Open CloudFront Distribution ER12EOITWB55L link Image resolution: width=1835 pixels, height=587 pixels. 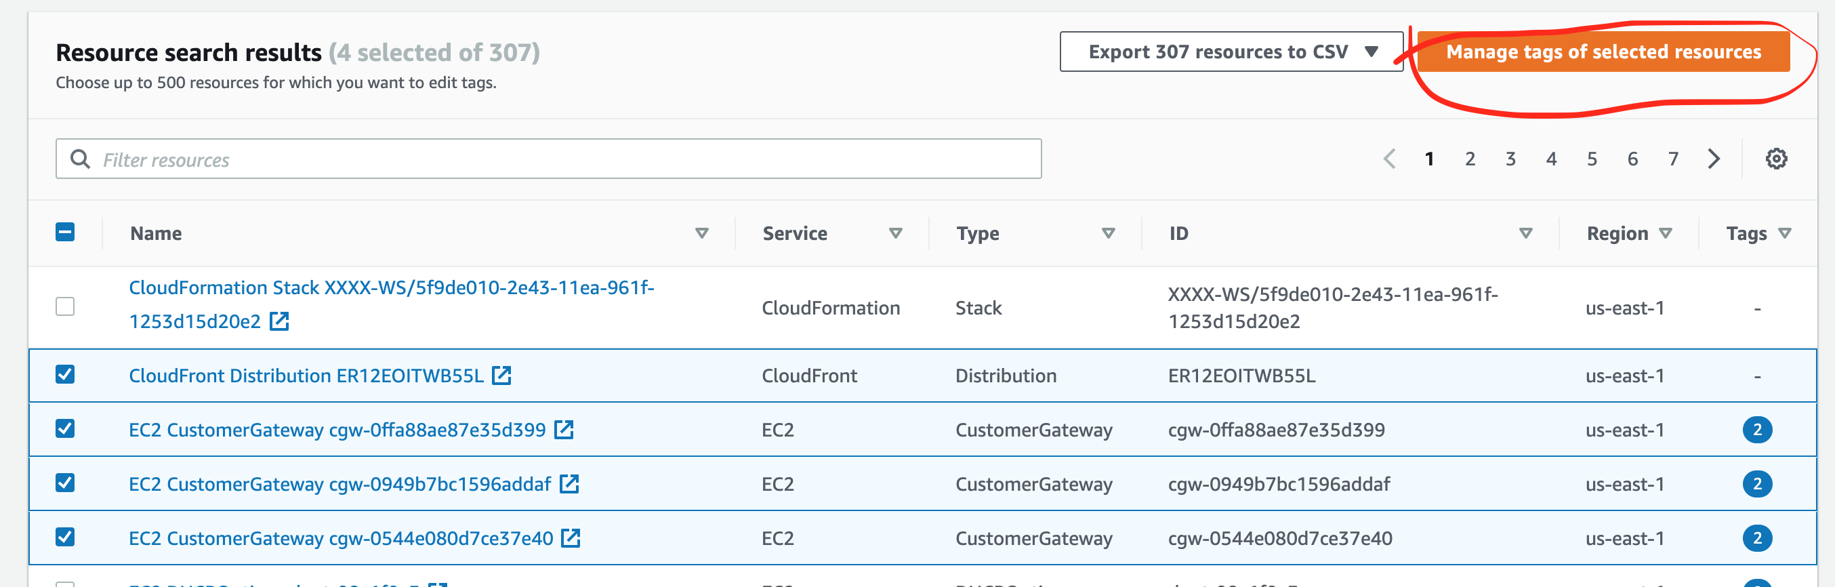(306, 376)
